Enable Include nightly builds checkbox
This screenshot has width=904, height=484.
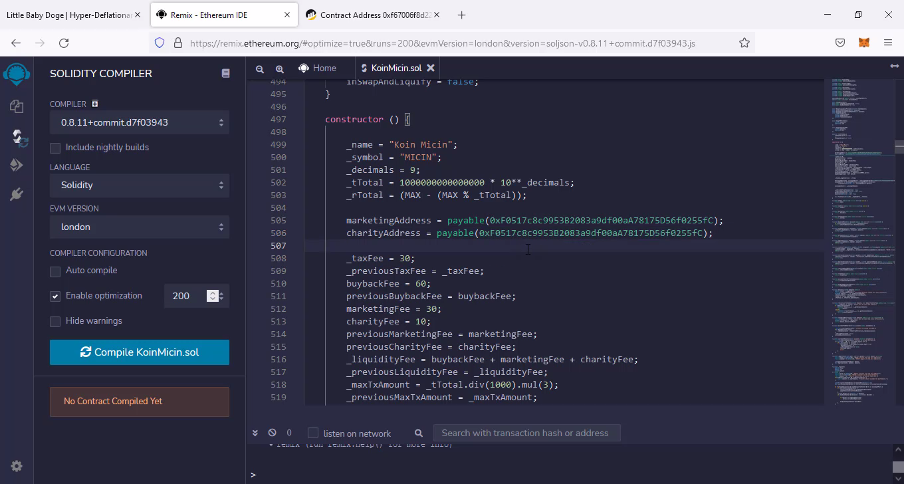tap(55, 148)
